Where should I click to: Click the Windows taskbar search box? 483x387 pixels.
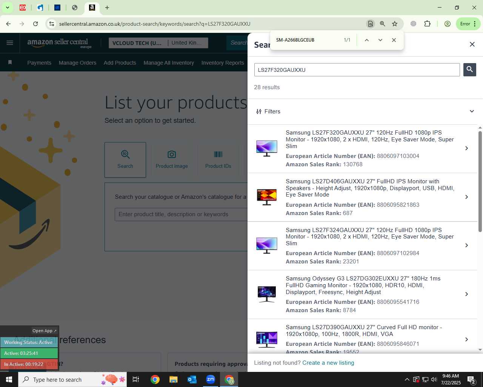pyautogui.click(x=72, y=379)
